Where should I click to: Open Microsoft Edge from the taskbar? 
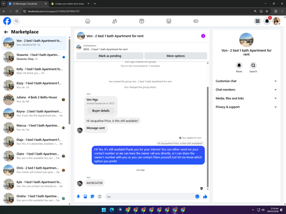tap(112, 210)
